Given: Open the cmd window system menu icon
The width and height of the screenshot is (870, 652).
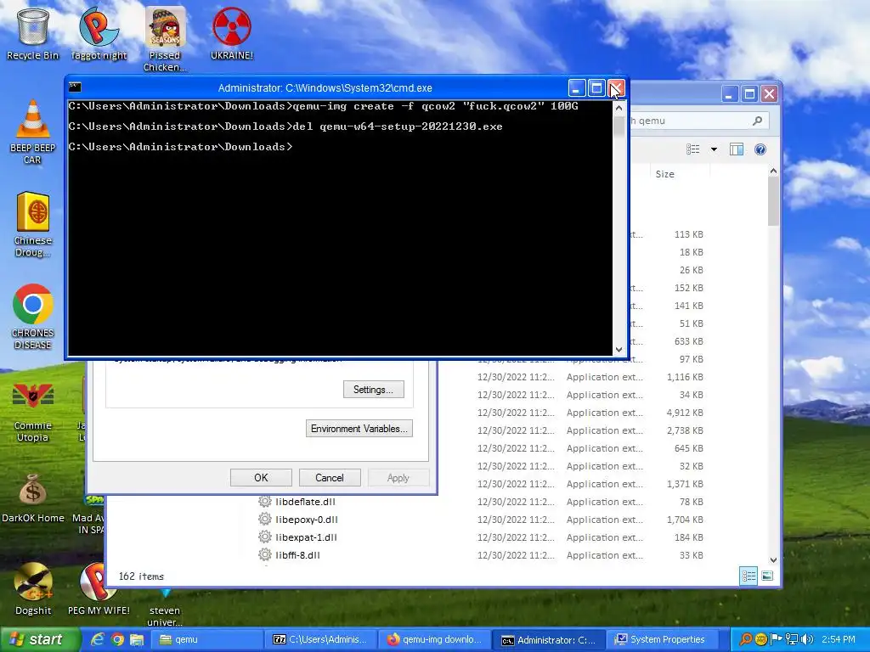Looking at the screenshot, I should point(75,87).
